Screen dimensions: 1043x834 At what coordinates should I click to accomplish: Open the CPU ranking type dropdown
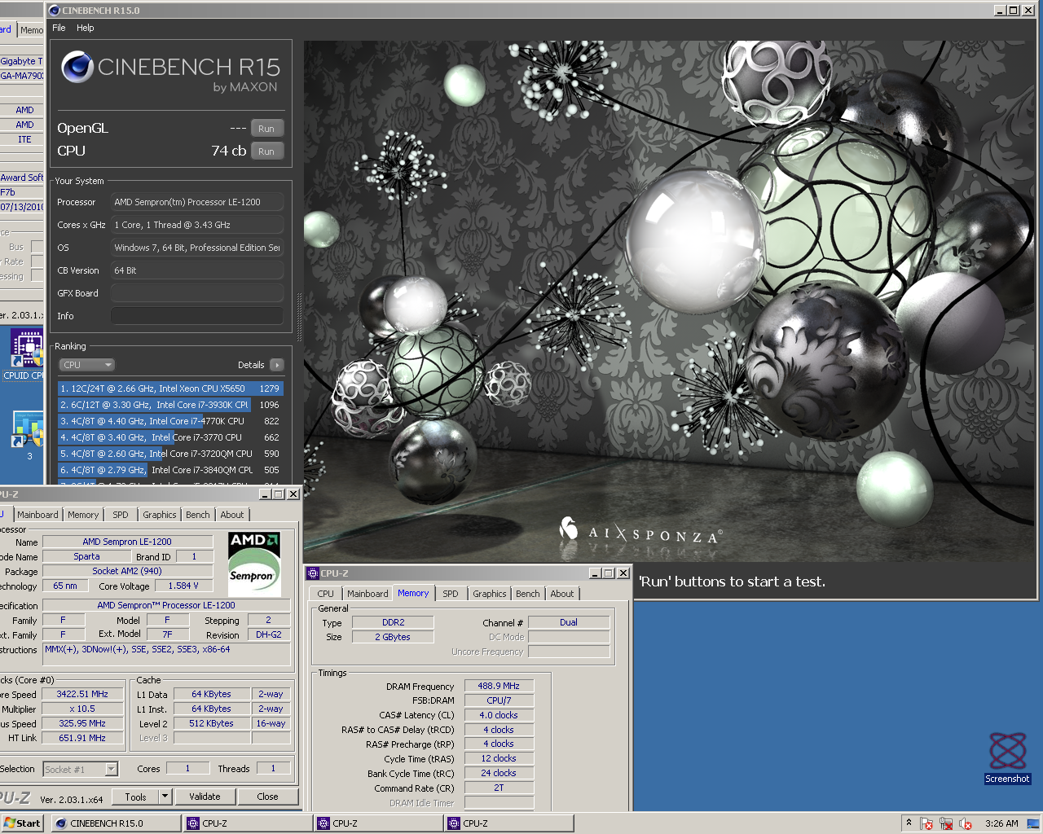(x=87, y=365)
